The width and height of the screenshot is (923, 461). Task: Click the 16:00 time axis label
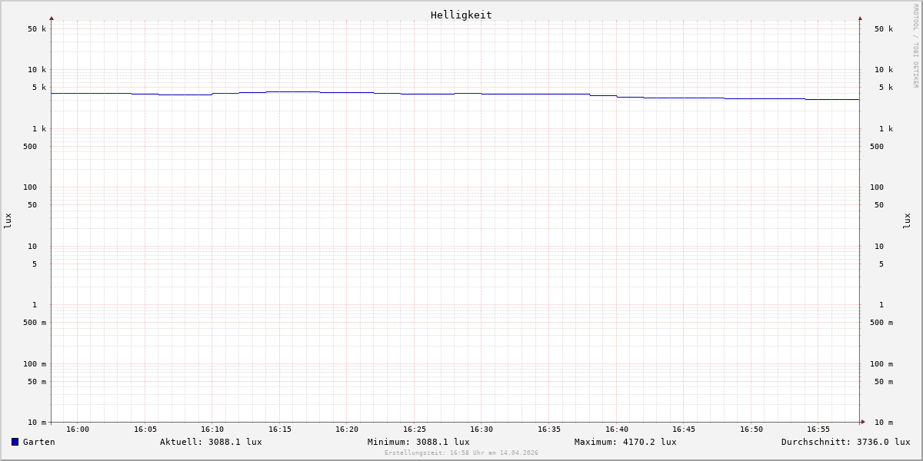point(78,429)
